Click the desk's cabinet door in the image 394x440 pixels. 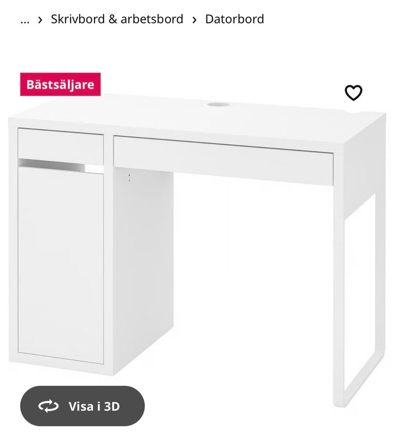tap(61, 265)
